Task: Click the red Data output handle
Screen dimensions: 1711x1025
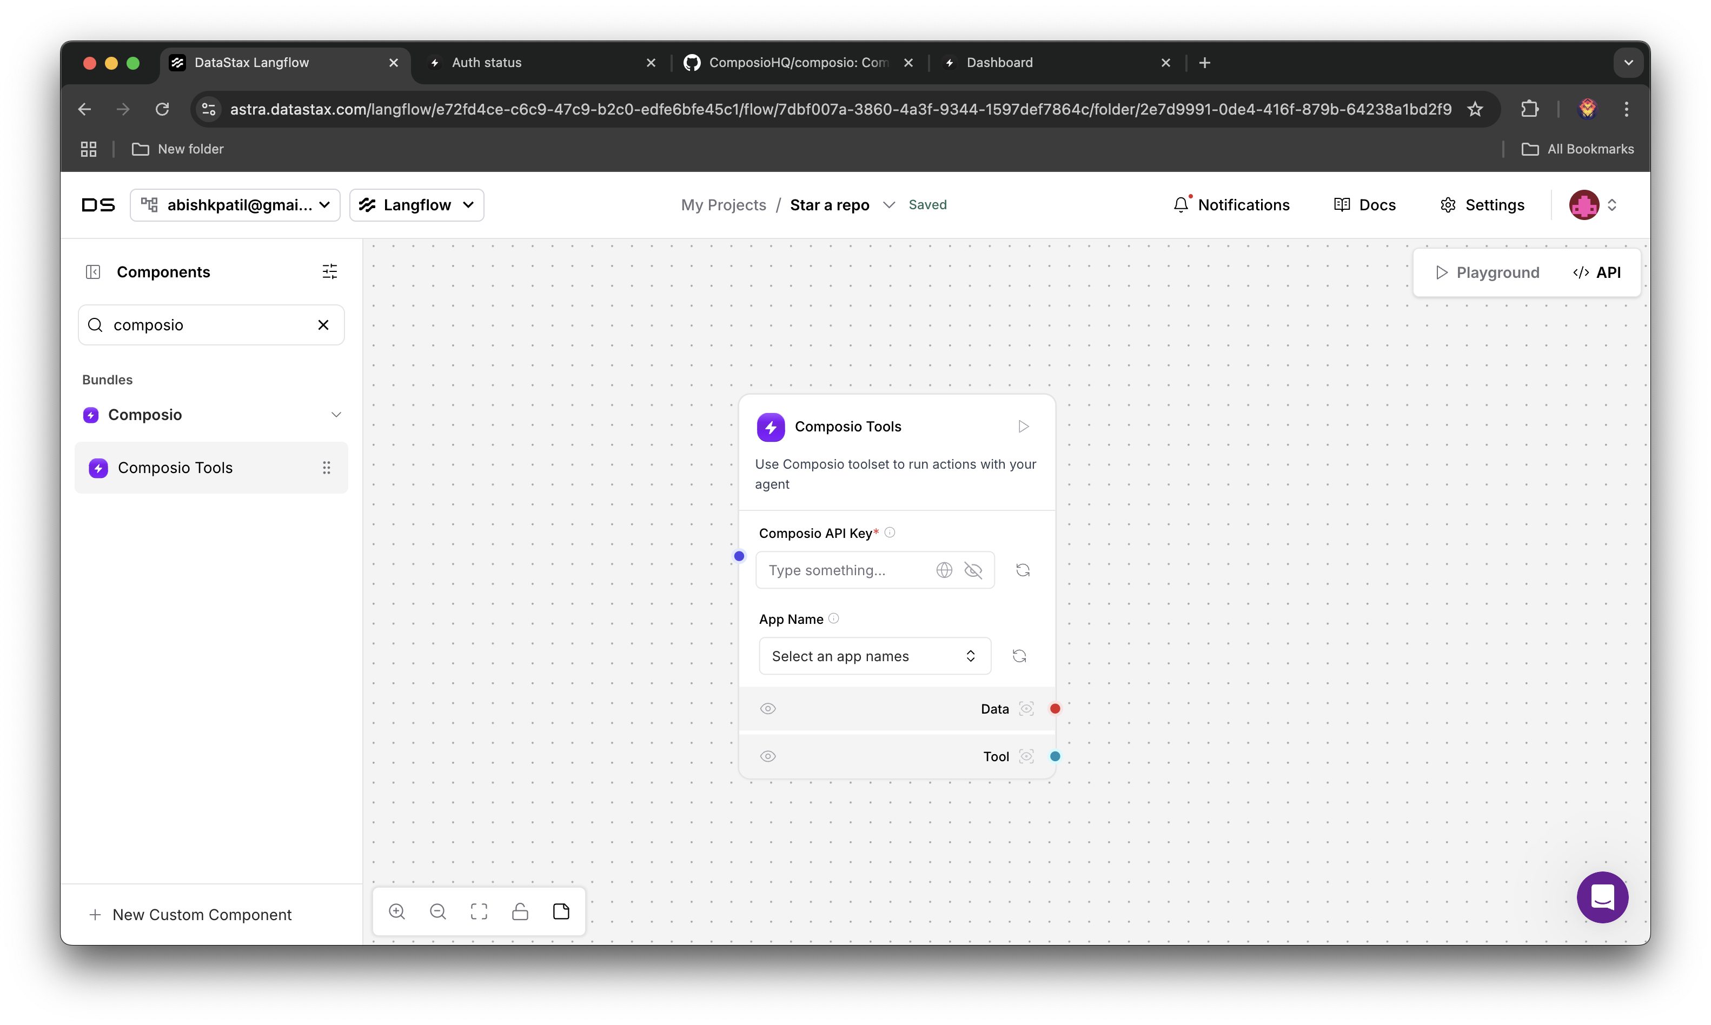Action: coord(1055,709)
